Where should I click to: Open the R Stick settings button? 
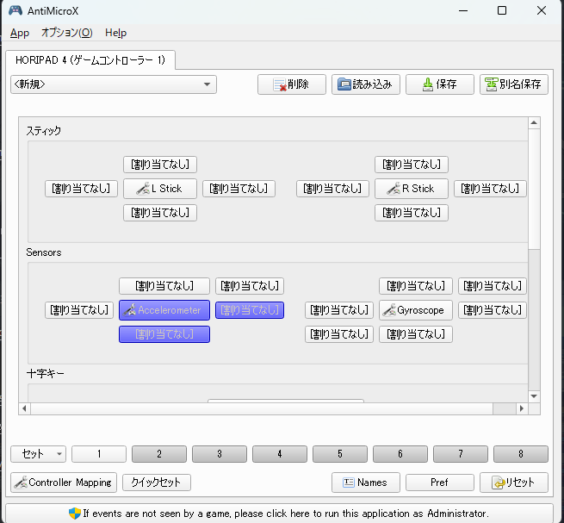click(x=412, y=189)
